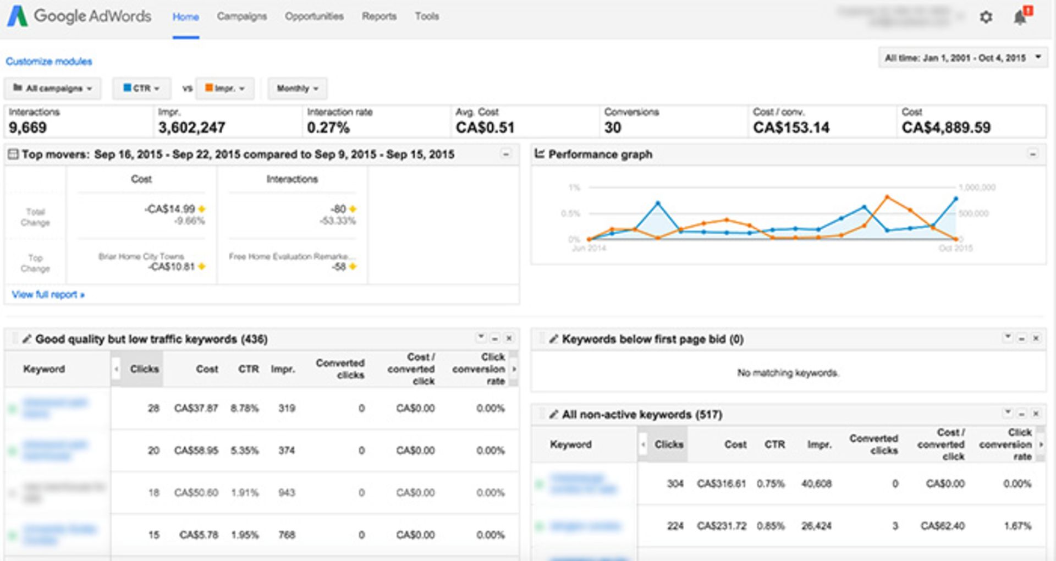Collapse the All non-active keywords module
This screenshot has height=561, width=1056.
[x=1021, y=414]
